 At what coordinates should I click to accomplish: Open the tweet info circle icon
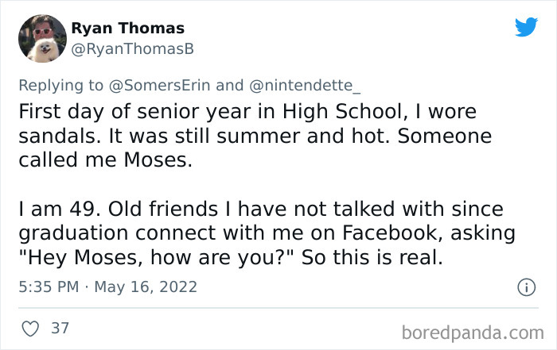[x=526, y=287]
